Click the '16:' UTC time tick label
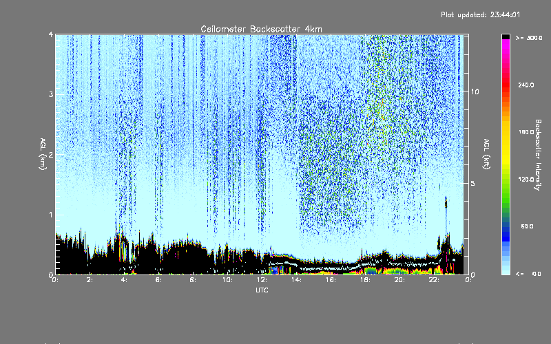 pos(331,280)
